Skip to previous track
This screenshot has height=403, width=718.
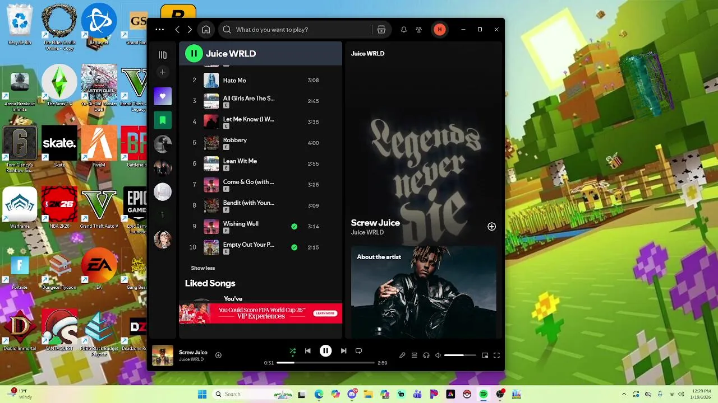coord(307,351)
